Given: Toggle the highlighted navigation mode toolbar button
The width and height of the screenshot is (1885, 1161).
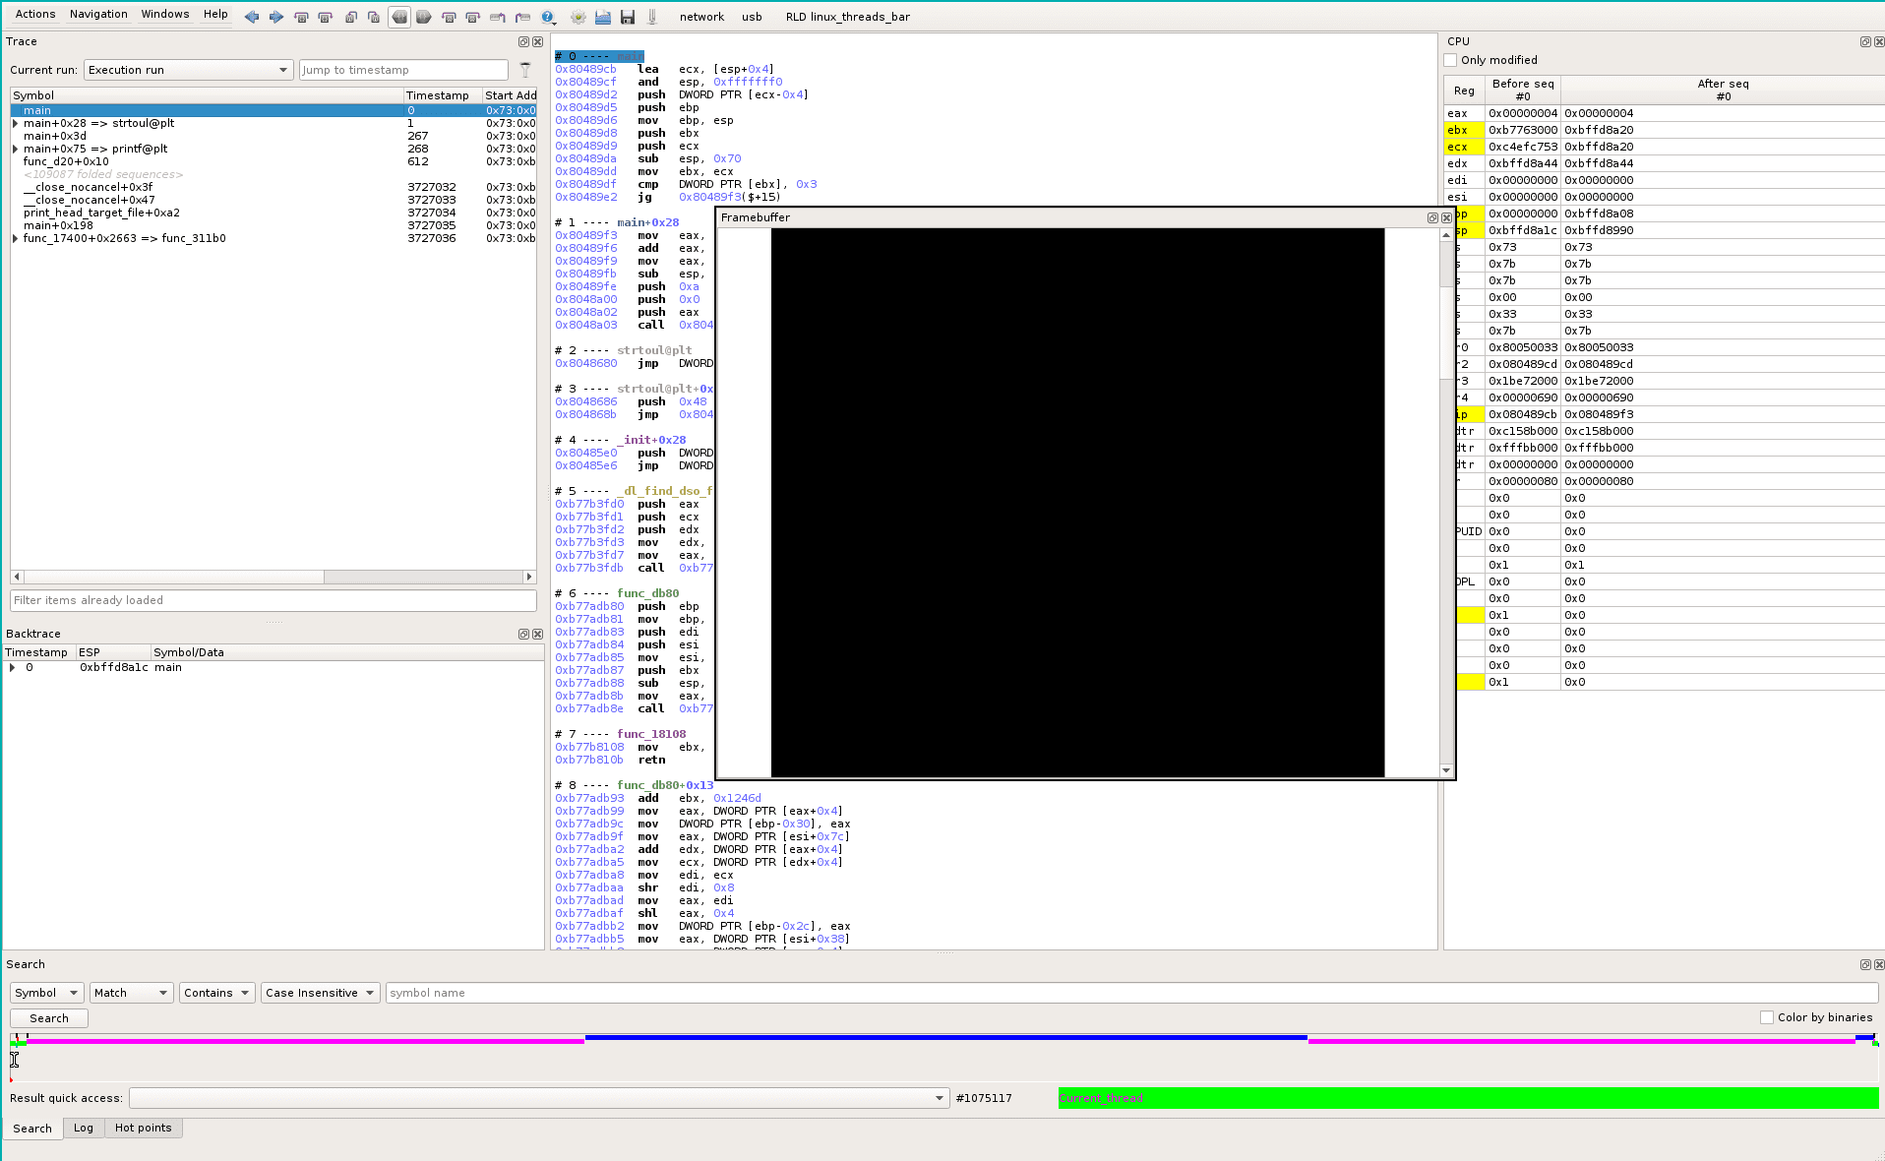Looking at the screenshot, I should (x=399, y=17).
